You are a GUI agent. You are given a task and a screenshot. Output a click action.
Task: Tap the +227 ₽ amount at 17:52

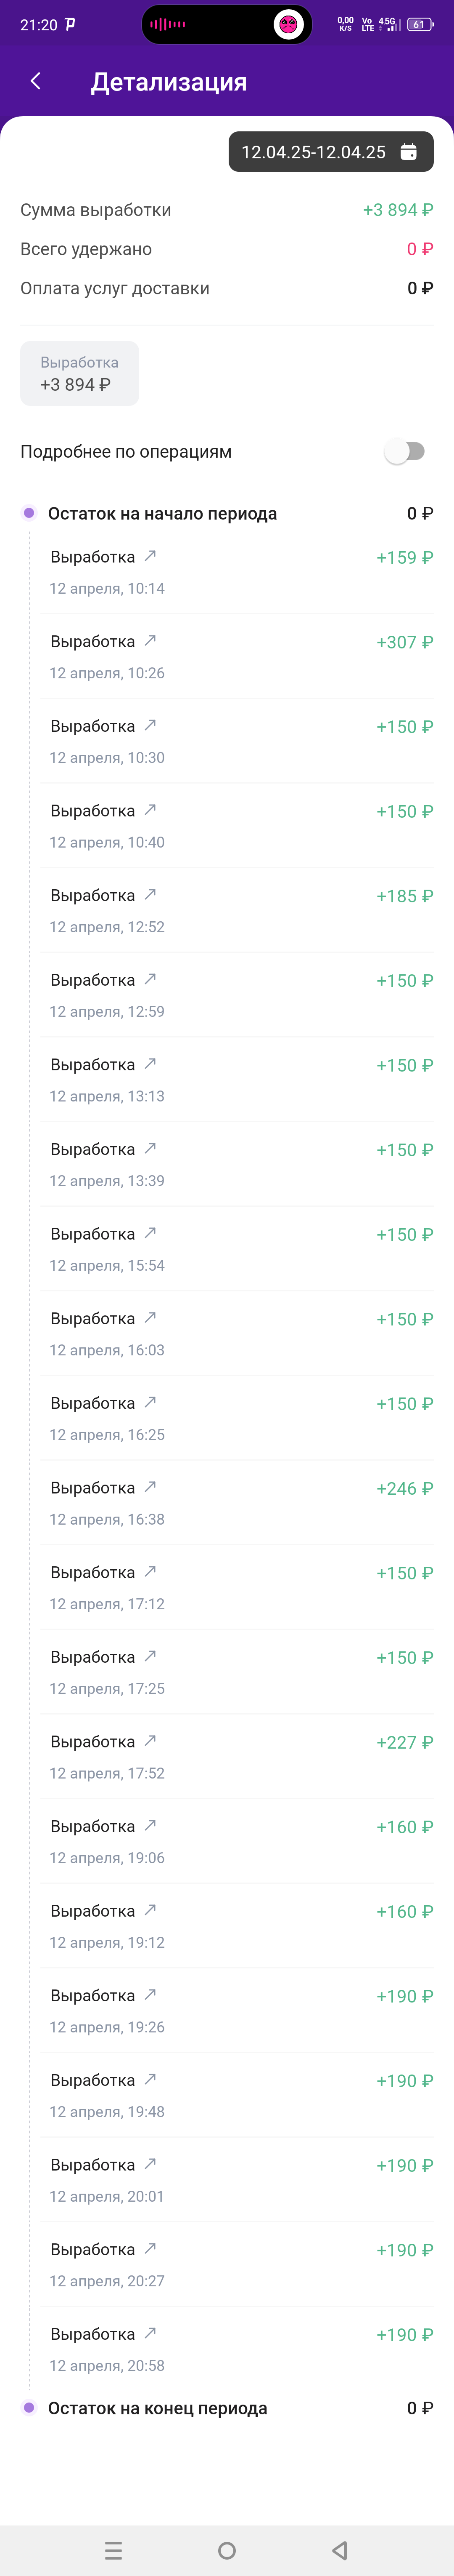pos(404,1742)
